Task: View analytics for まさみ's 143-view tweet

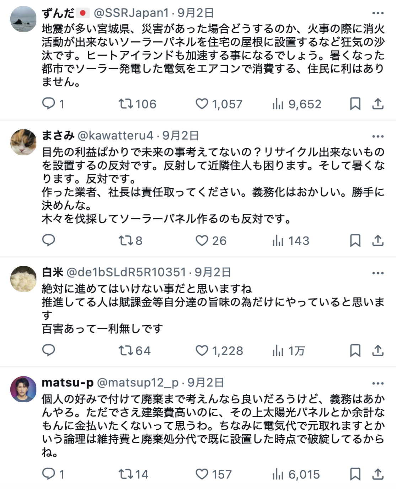Action: tap(278, 240)
